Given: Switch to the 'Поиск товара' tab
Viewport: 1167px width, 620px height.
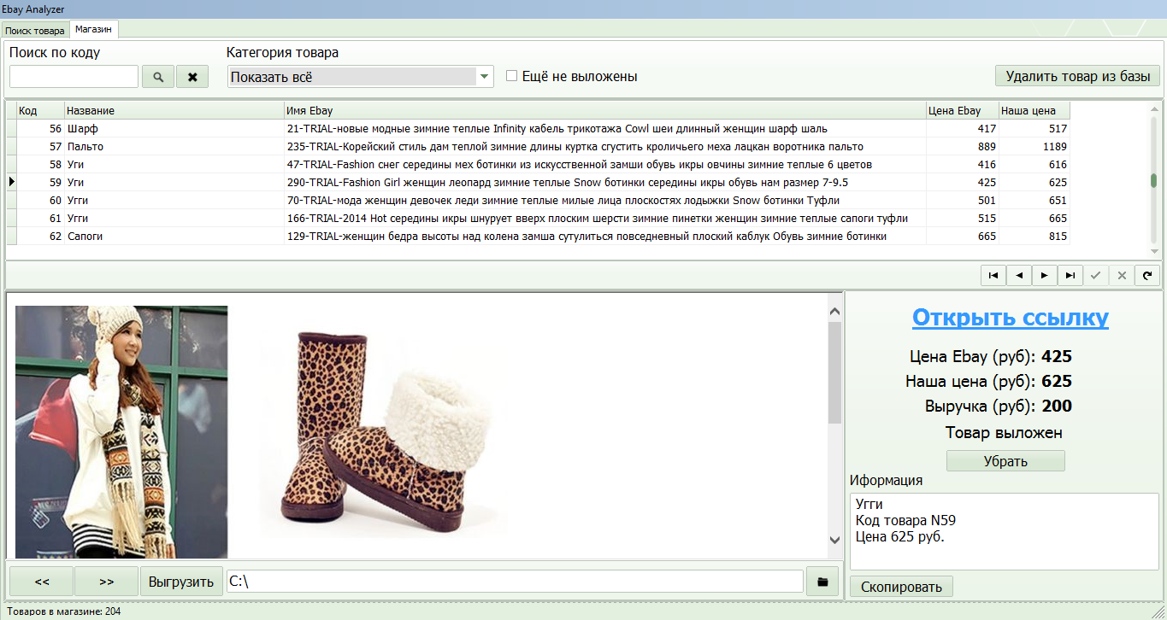Looking at the screenshot, I should (35, 30).
